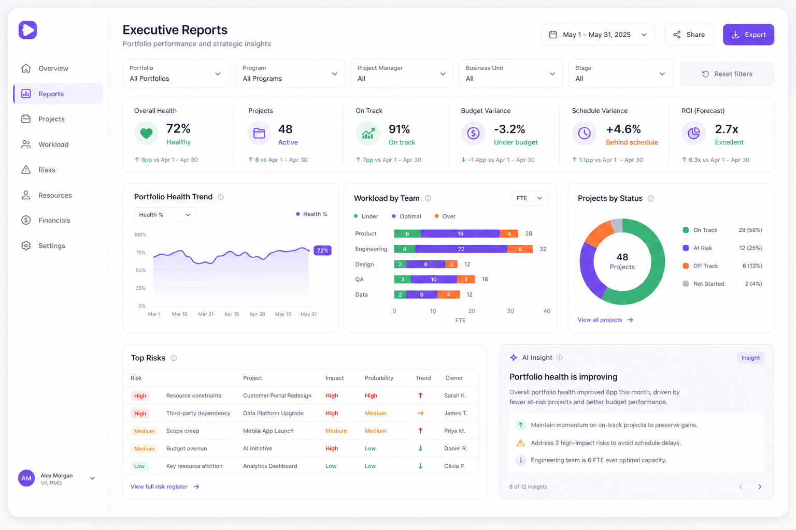Open the FTE unit dropdown
The width and height of the screenshot is (796, 530).
(x=529, y=198)
